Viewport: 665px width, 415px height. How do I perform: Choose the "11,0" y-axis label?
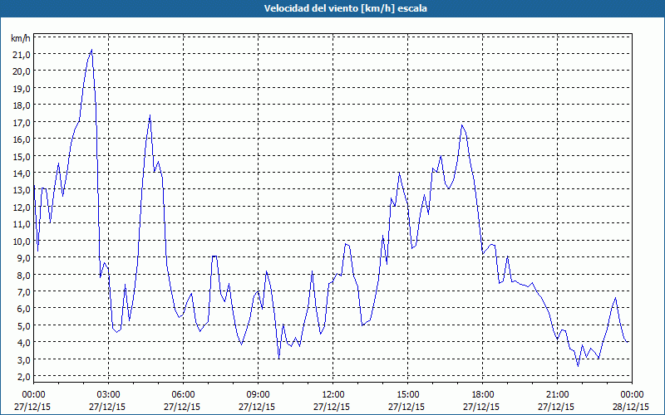pyautogui.click(x=22, y=223)
